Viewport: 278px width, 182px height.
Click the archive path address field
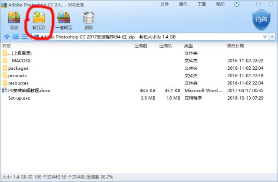(150, 37)
